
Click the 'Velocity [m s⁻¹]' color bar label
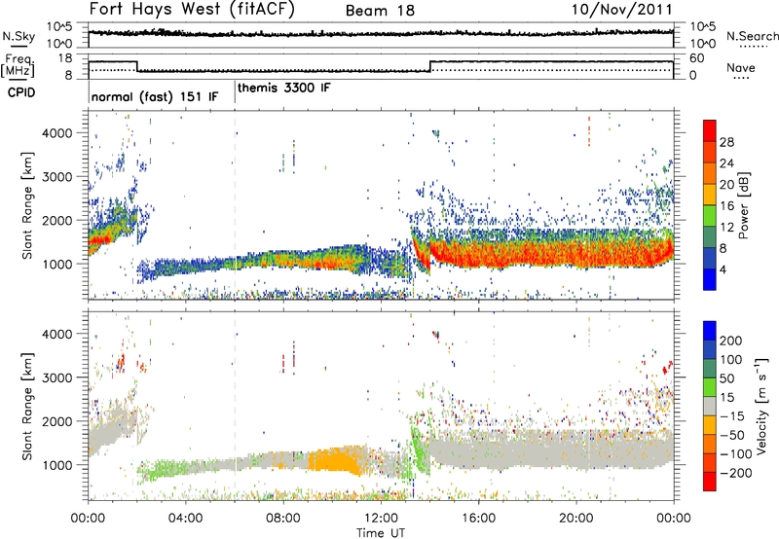761,406
